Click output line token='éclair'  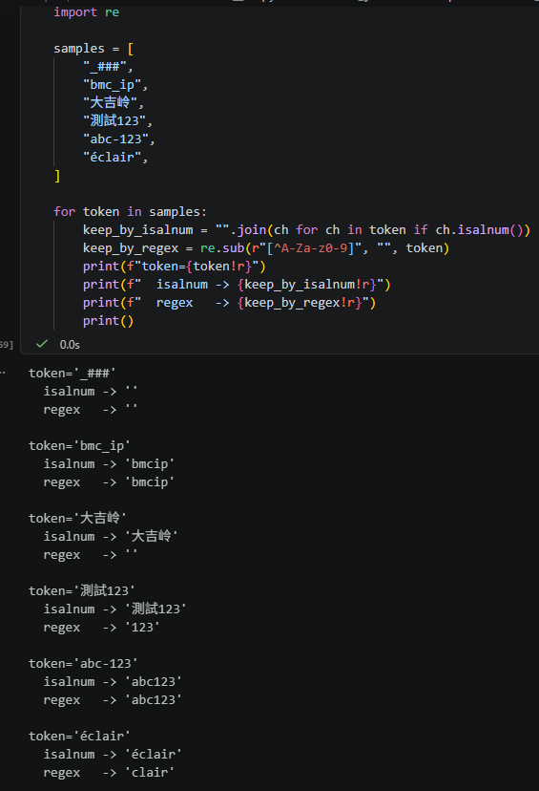tap(79, 737)
